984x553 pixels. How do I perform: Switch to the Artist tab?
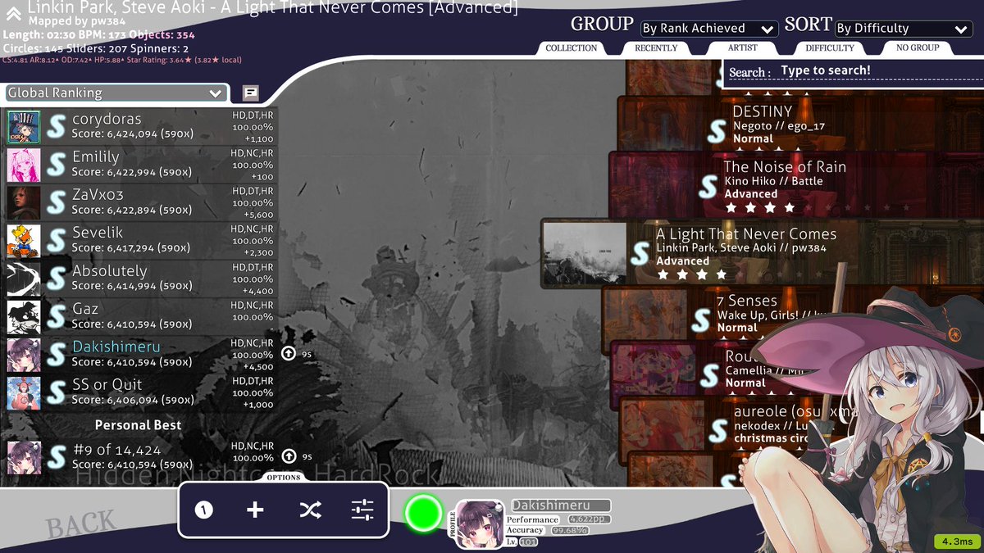(x=742, y=48)
